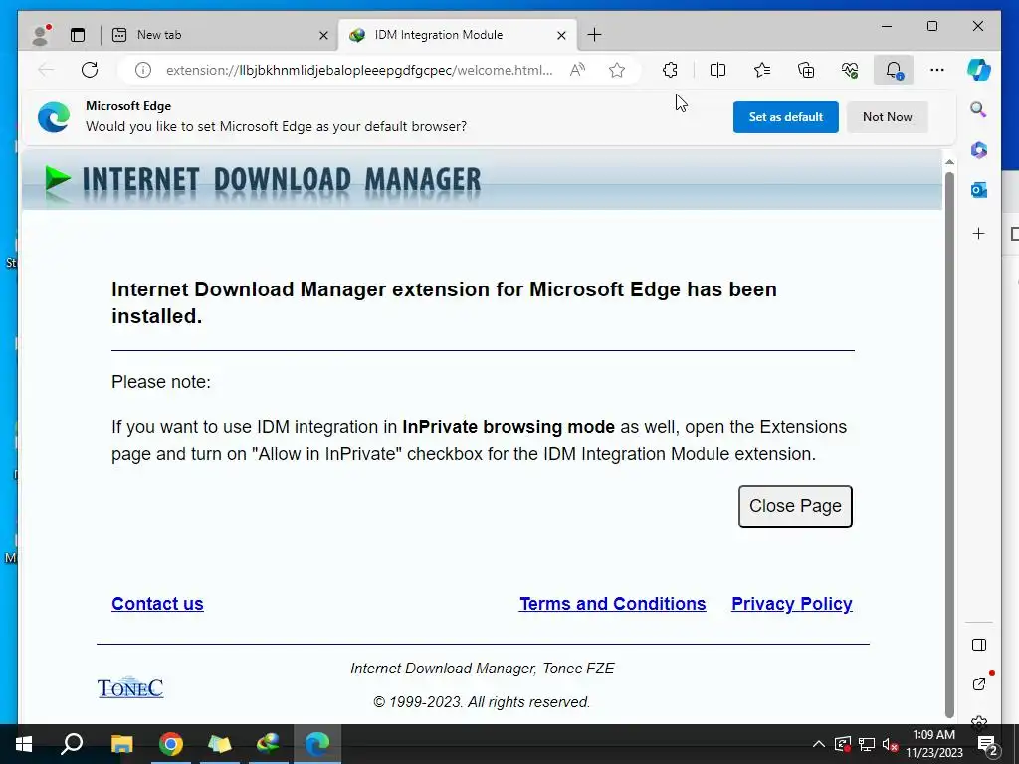Click the Internet Download Manager banner logo
Viewport: 1019px width, 764px height.
click(263, 180)
